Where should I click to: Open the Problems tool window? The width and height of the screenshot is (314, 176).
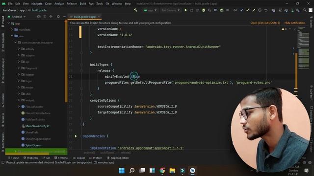point(30,158)
